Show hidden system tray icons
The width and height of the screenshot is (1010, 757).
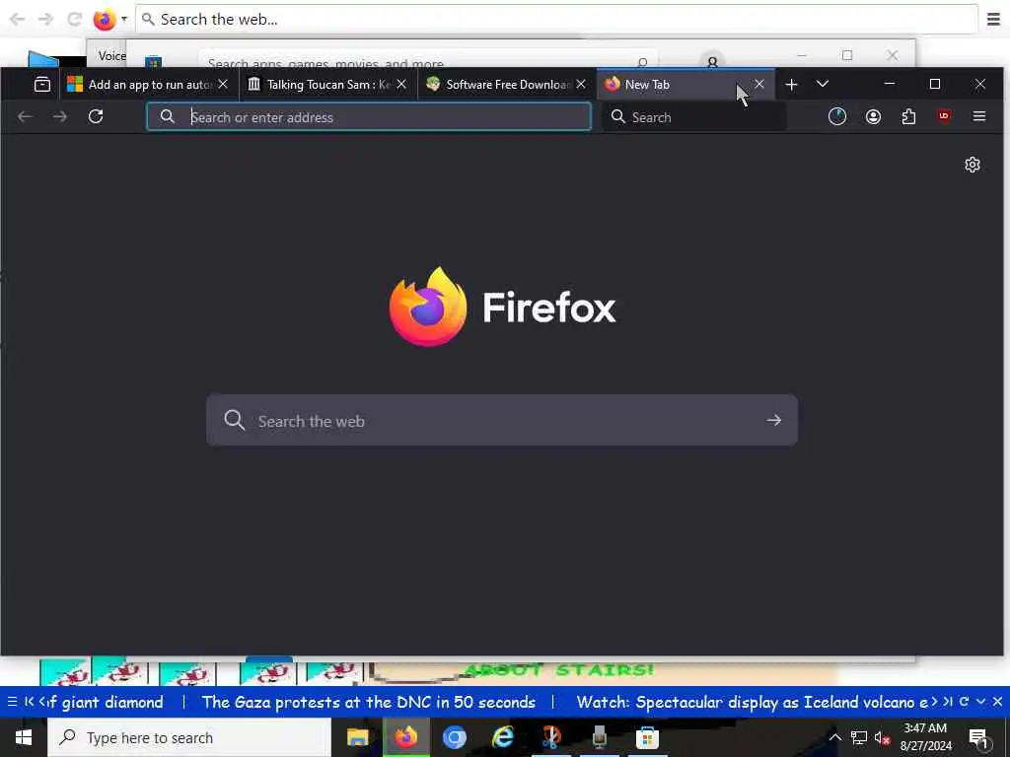[x=834, y=737]
